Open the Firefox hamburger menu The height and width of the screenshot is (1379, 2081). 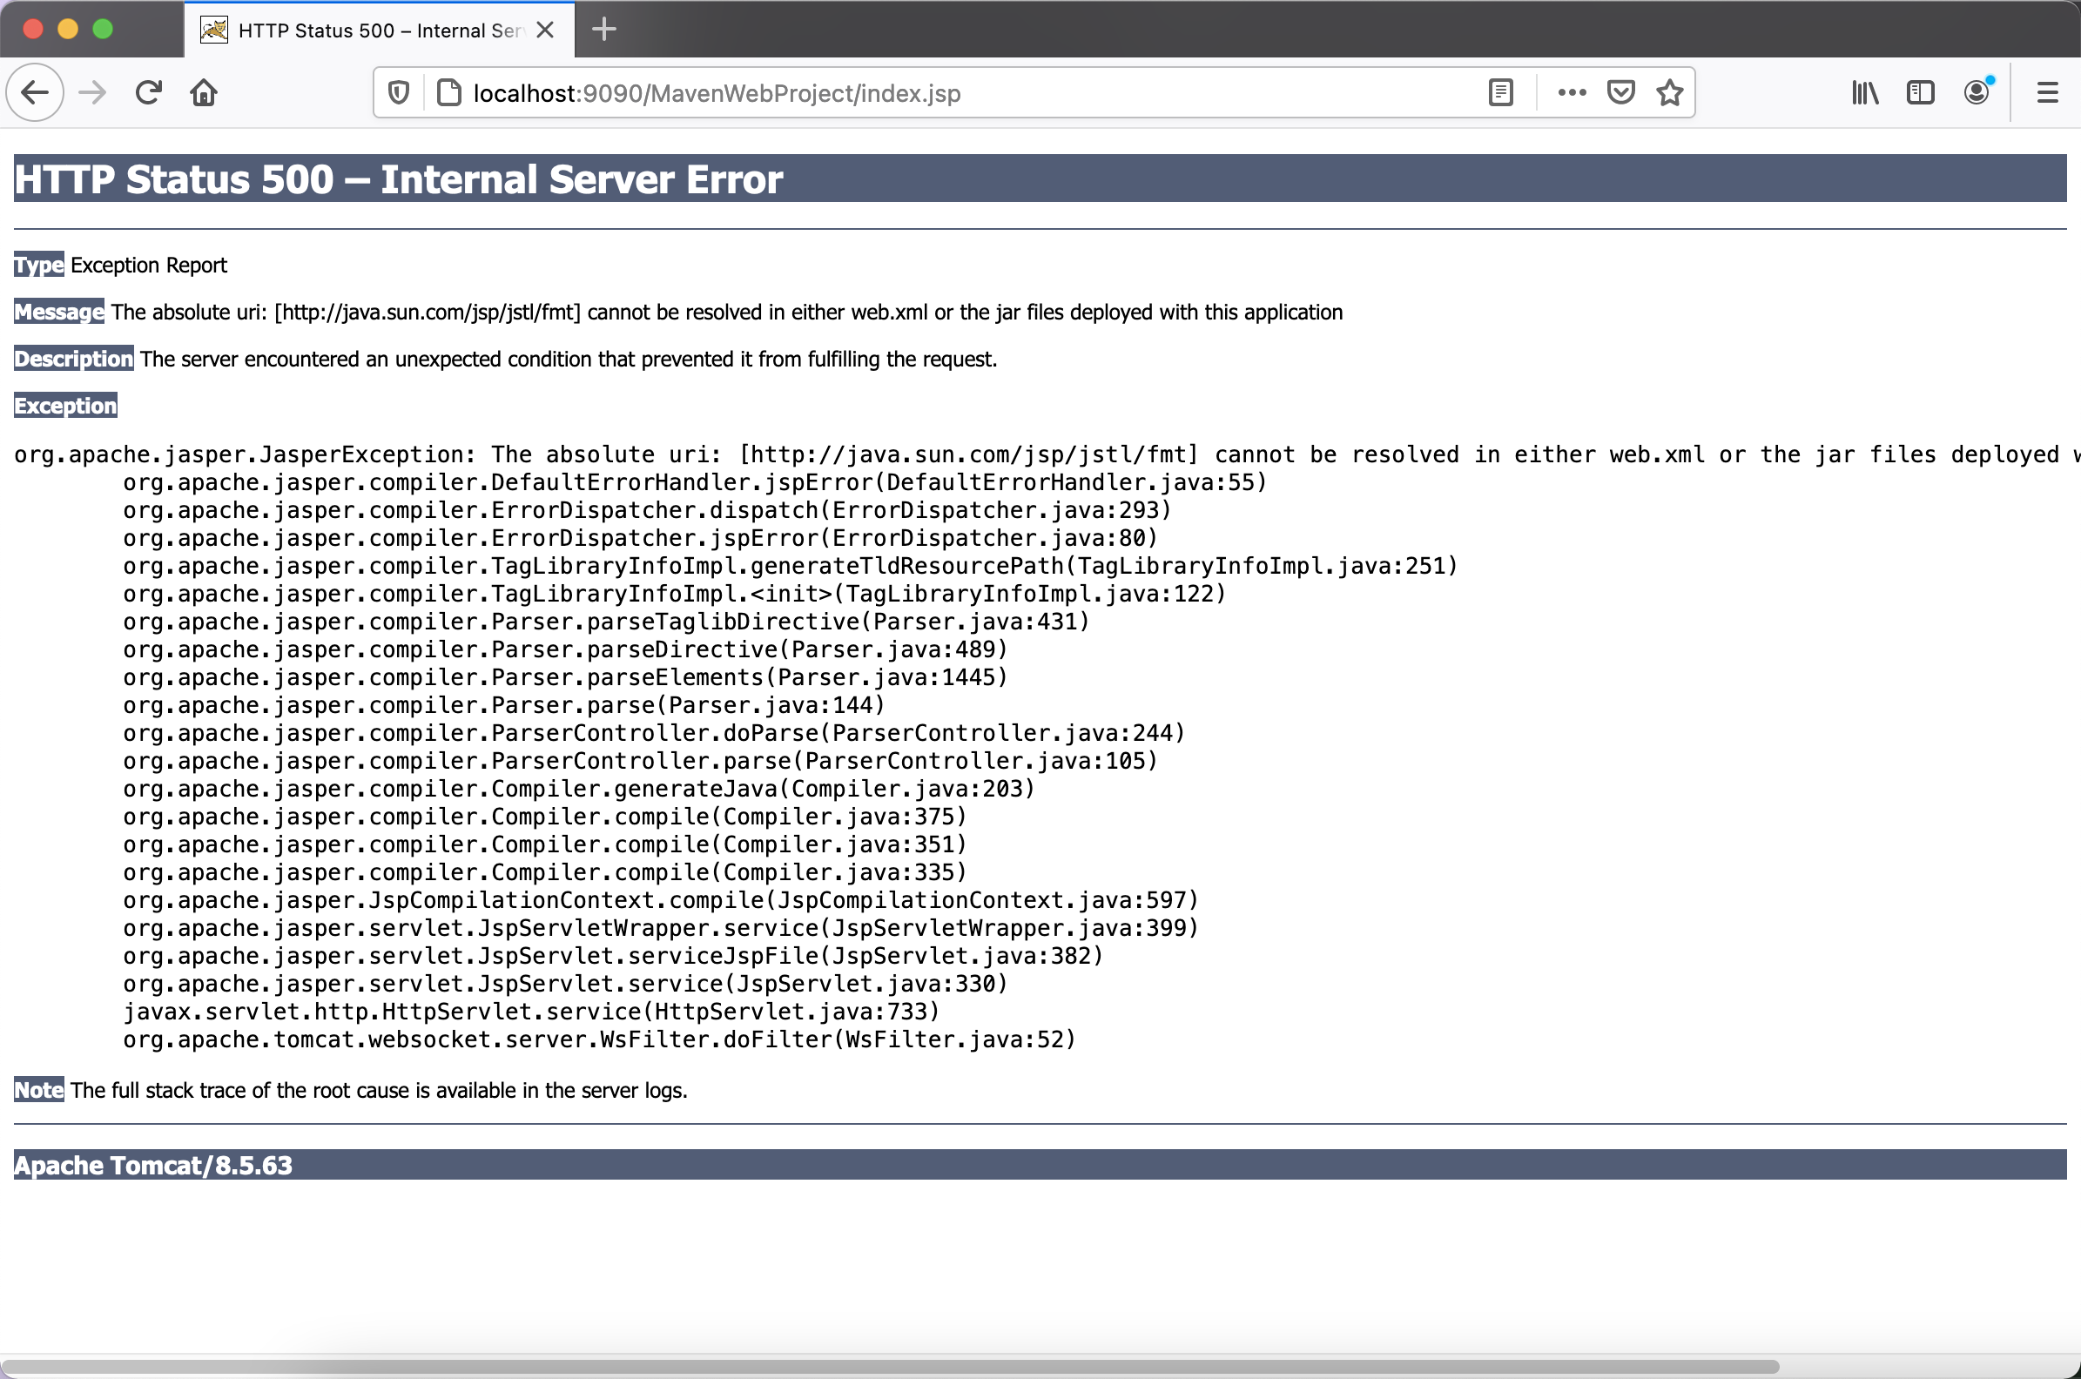click(x=2048, y=92)
